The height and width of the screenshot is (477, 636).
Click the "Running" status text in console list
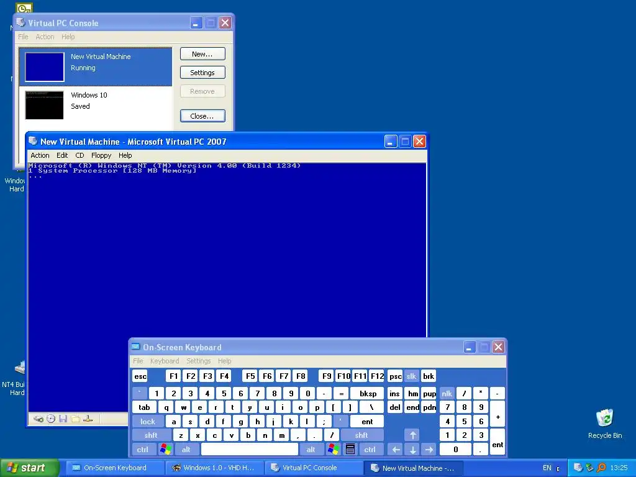coord(83,68)
